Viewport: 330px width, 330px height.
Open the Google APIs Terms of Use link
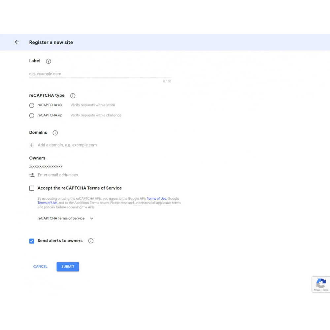[156, 198]
